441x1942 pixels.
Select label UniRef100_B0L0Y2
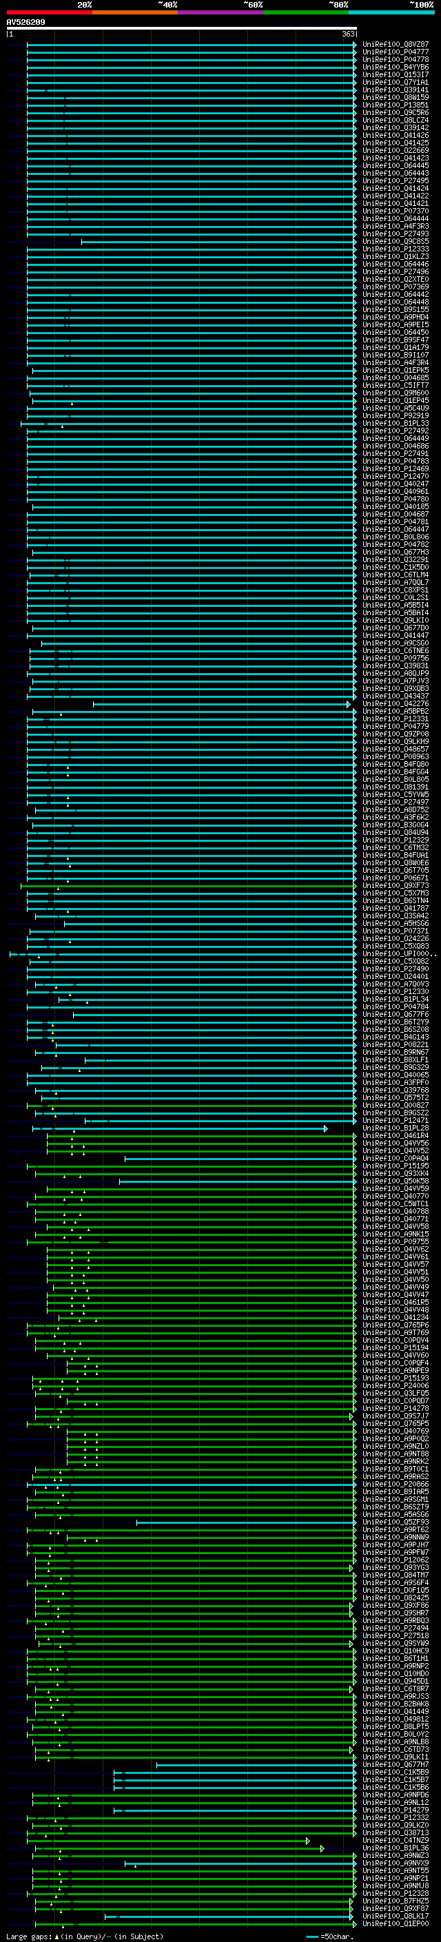pos(395,1734)
